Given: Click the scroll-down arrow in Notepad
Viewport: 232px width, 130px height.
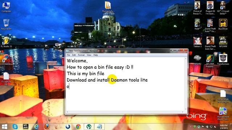Looking at the screenshot, I should [x=186, y=109].
